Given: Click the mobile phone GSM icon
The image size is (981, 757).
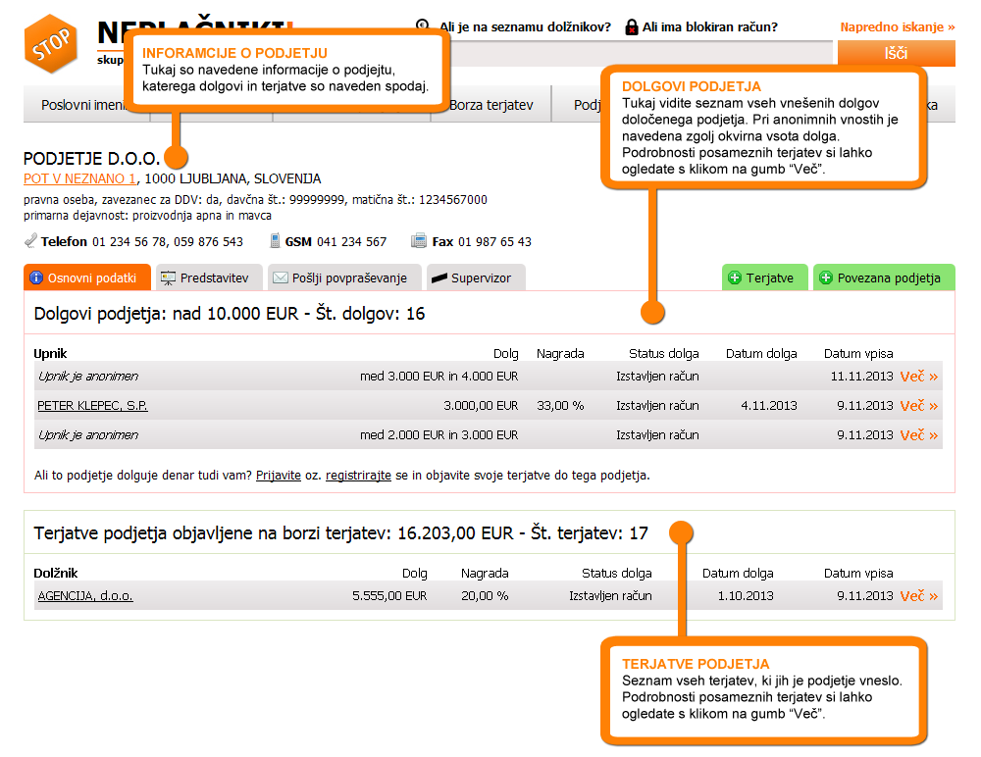Looking at the screenshot, I should point(276,241).
